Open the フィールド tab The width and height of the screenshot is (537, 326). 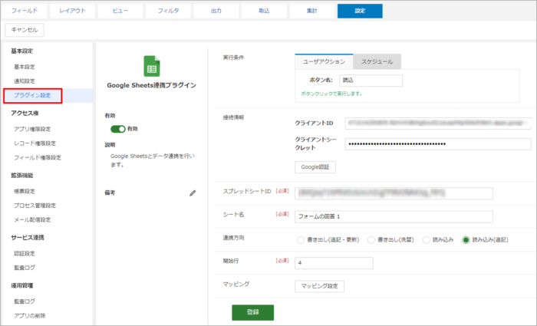click(25, 11)
